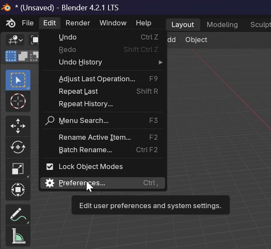The image size is (271, 249).
Task: Choose Undo from Edit menu
Action: (102, 37)
